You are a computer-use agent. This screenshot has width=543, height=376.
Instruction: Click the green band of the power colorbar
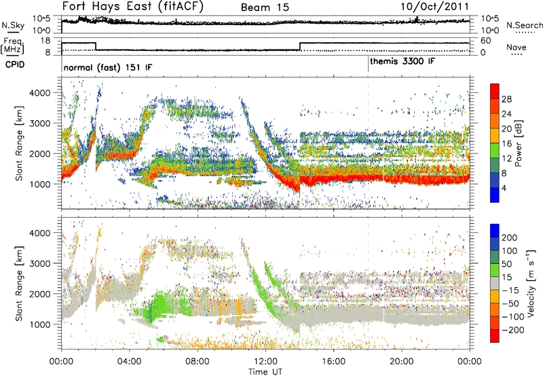(495, 150)
